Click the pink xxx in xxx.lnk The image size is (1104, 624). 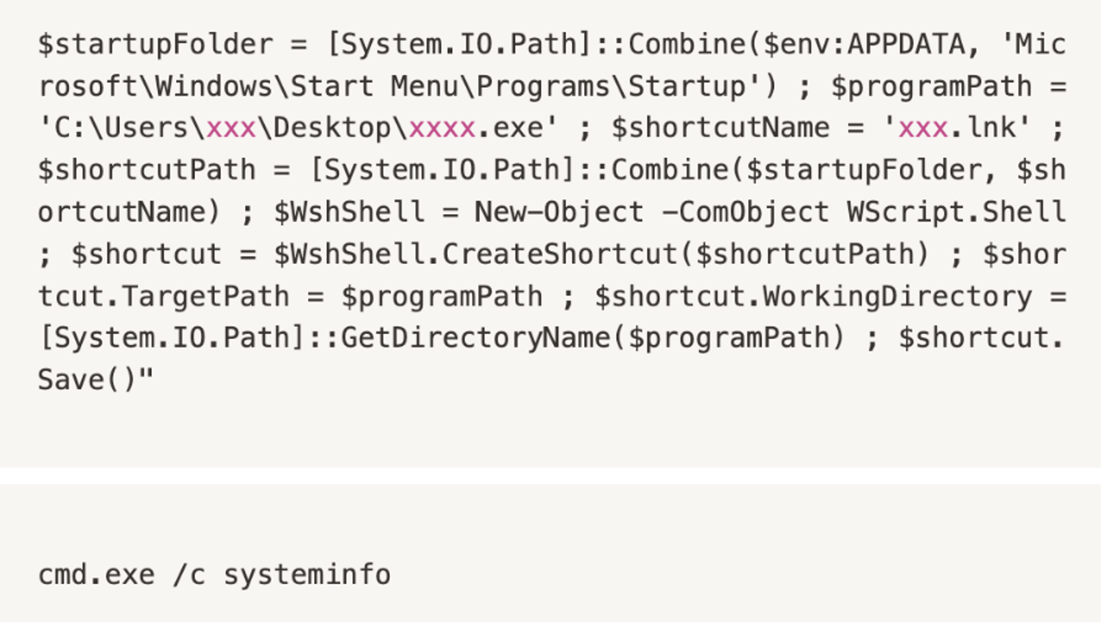click(x=923, y=128)
